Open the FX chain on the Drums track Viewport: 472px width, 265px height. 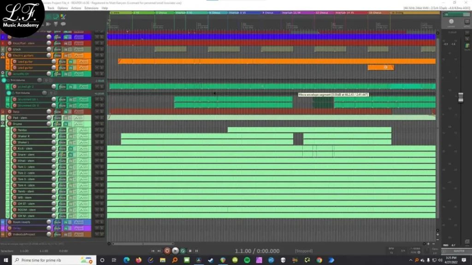[x=65, y=124]
